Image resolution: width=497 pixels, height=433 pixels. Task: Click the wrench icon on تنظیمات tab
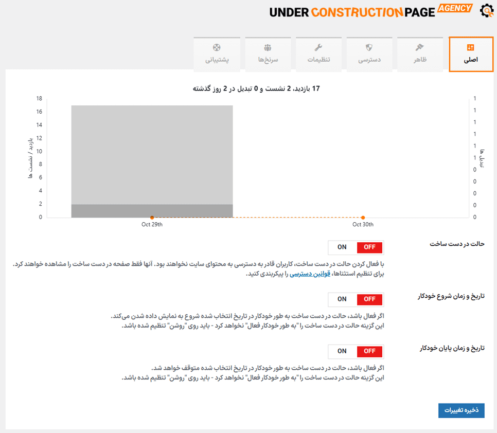[x=318, y=48]
